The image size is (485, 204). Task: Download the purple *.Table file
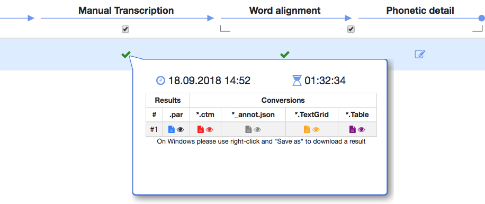point(352,129)
